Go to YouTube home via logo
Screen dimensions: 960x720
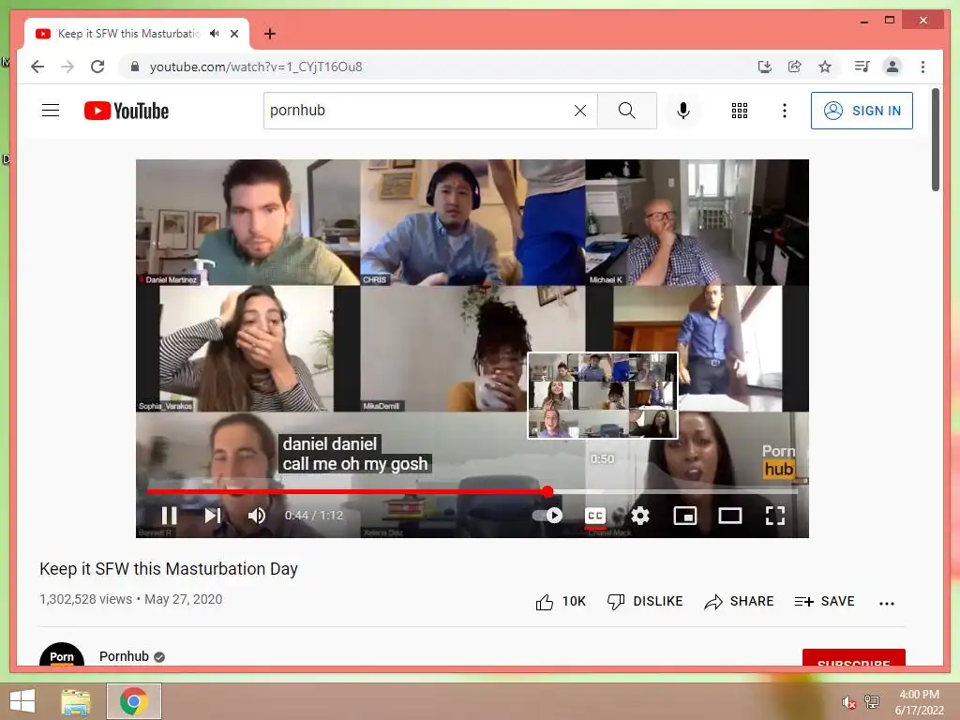[x=127, y=111]
